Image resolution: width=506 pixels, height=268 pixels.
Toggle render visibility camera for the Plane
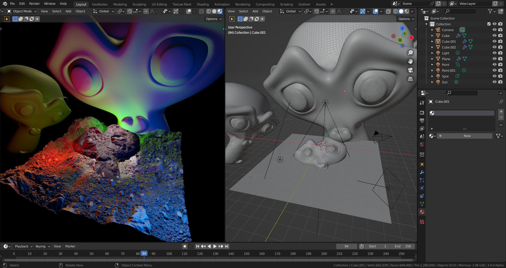500,59
